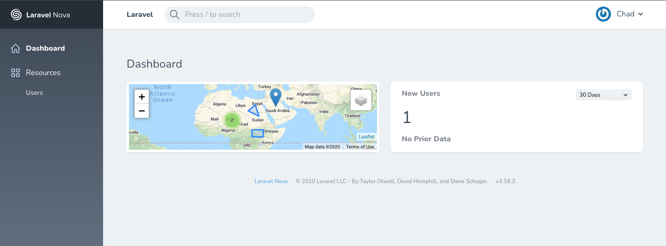
Task: Click the Laravel Nova footer link
Action: 271,181
